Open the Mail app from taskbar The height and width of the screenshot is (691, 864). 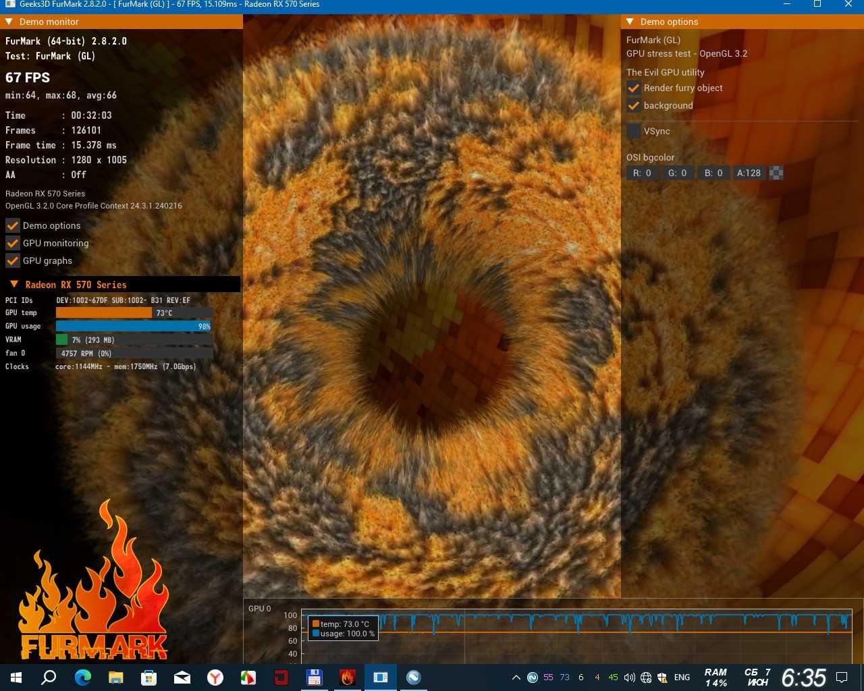[182, 677]
